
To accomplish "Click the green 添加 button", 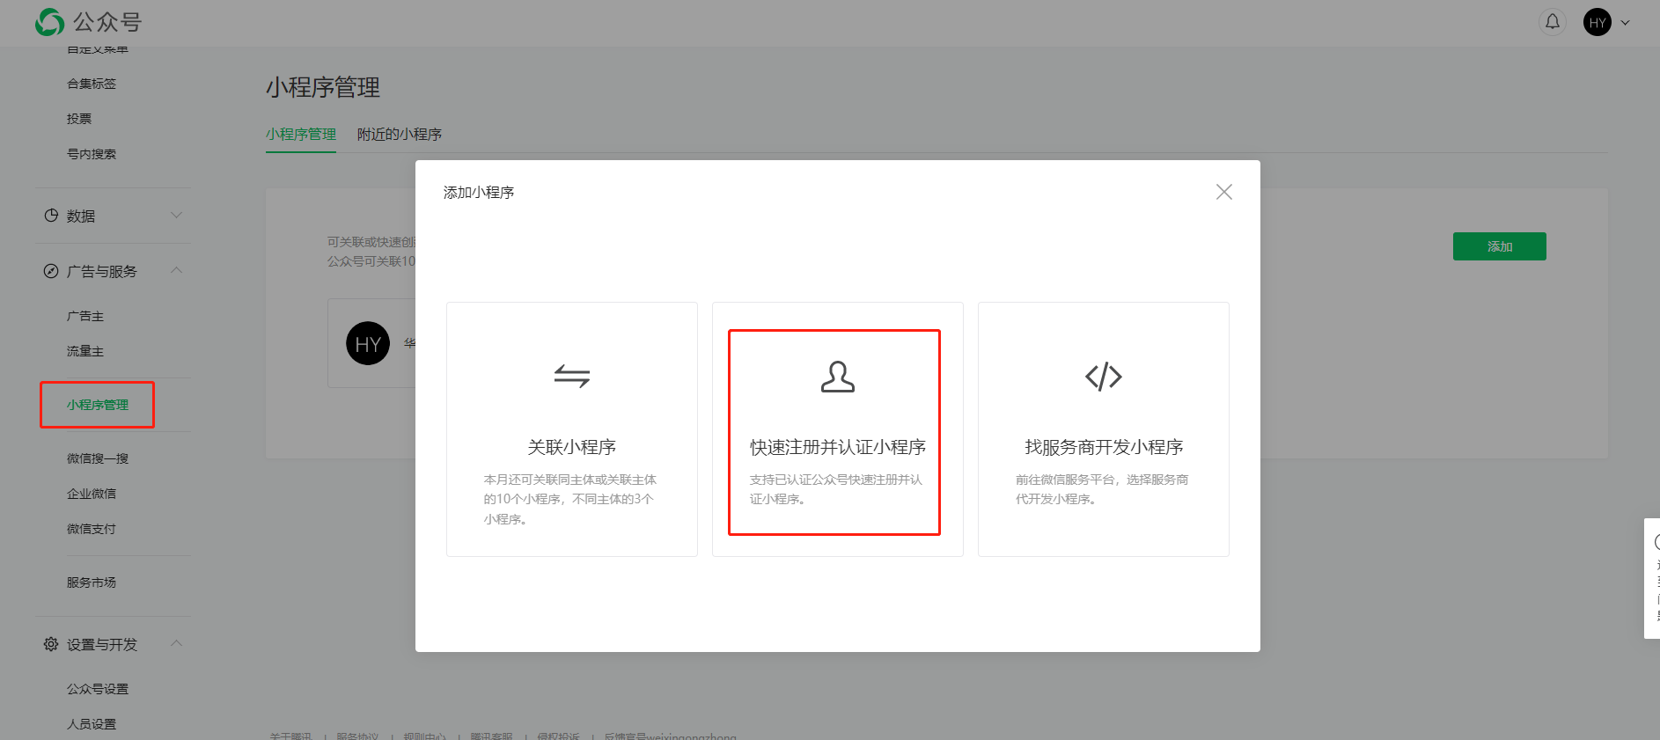I will click(x=1500, y=246).
